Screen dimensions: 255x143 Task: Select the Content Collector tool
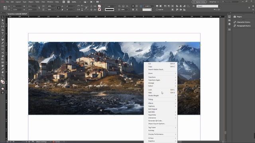tap(3, 30)
